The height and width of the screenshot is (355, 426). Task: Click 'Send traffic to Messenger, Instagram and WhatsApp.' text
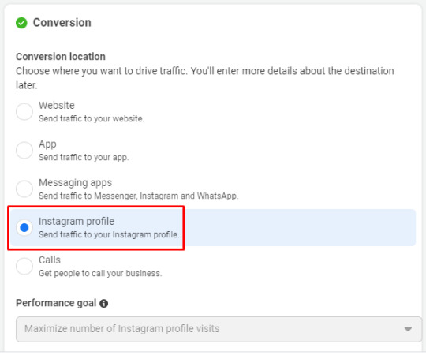click(139, 196)
